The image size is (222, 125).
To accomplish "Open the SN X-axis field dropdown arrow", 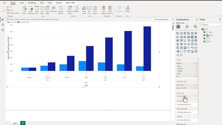I will click(x=194, y=76).
